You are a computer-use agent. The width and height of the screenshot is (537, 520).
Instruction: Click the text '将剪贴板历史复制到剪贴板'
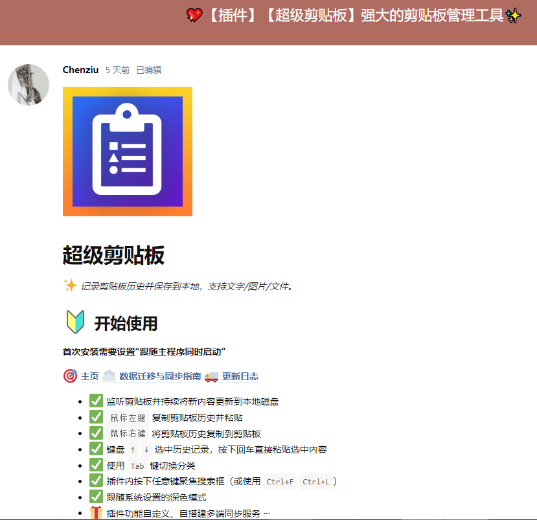coord(206,434)
